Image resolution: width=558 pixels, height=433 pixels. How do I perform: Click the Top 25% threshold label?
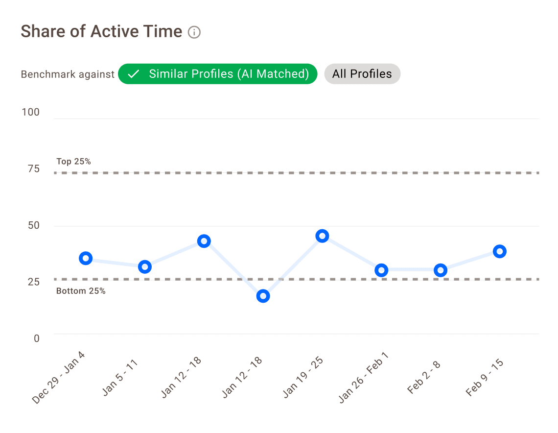(73, 161)
